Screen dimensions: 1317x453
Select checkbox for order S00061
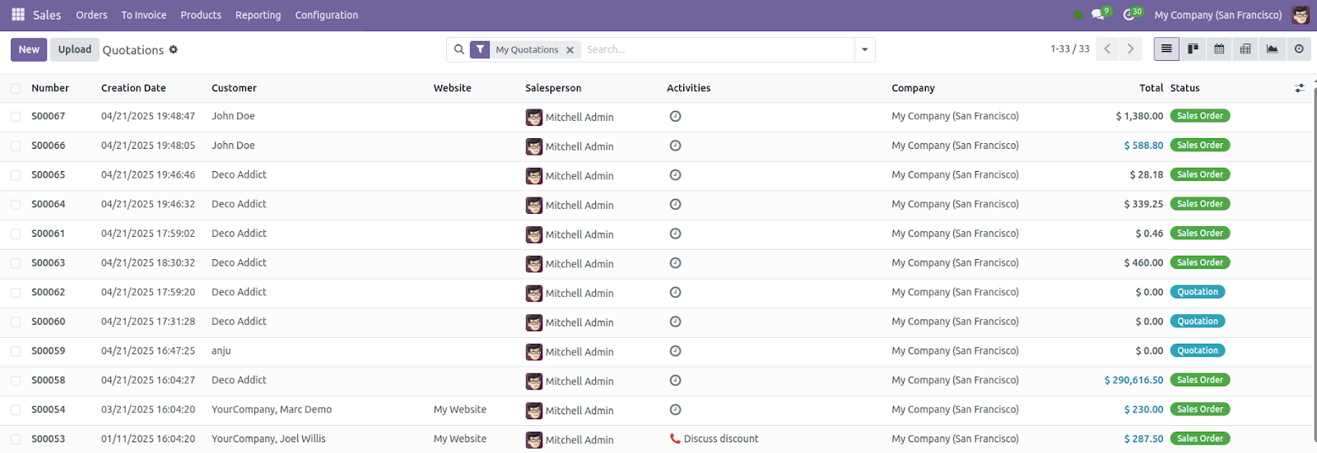16,234
